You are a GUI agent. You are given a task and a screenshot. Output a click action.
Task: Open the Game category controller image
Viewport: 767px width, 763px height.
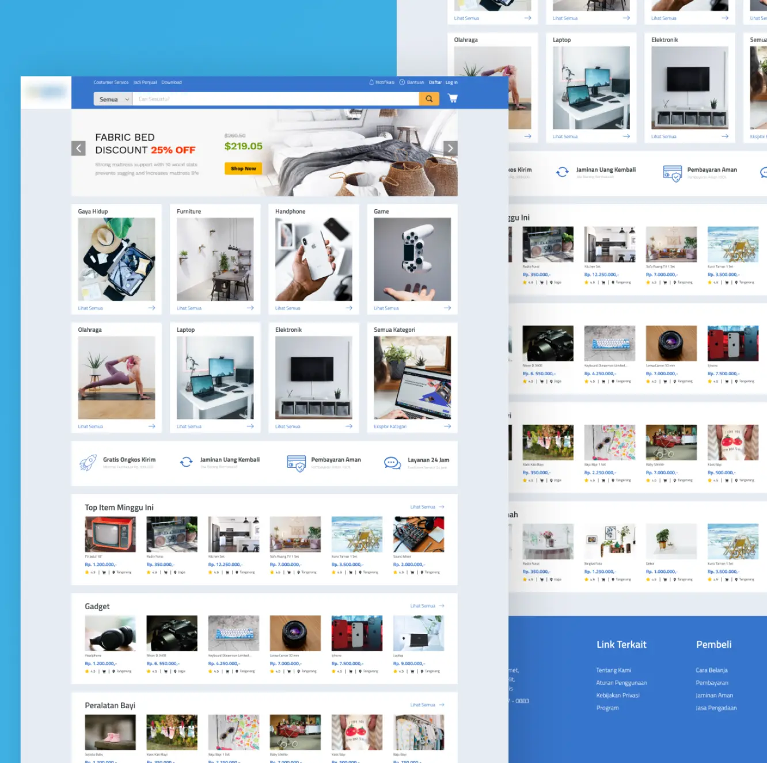click(x=412, y=259)
